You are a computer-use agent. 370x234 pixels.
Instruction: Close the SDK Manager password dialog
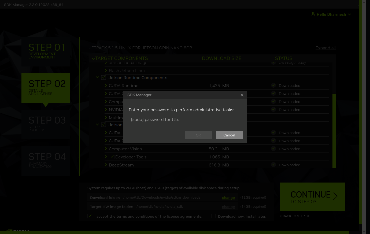[x=242, y=95]
